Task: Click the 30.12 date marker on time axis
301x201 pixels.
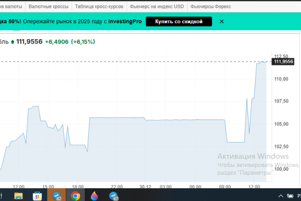Action: coord(145,187)
